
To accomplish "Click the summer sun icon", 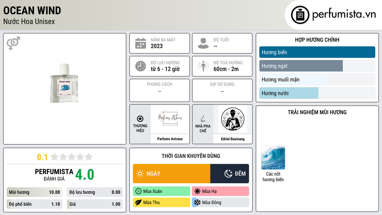I will tap(197, 191).
